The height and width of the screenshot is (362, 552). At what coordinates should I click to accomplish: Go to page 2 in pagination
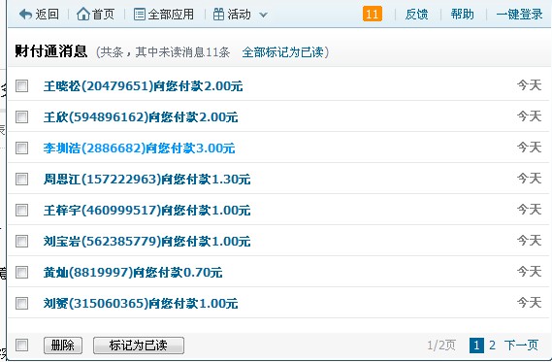click(492, 346)
